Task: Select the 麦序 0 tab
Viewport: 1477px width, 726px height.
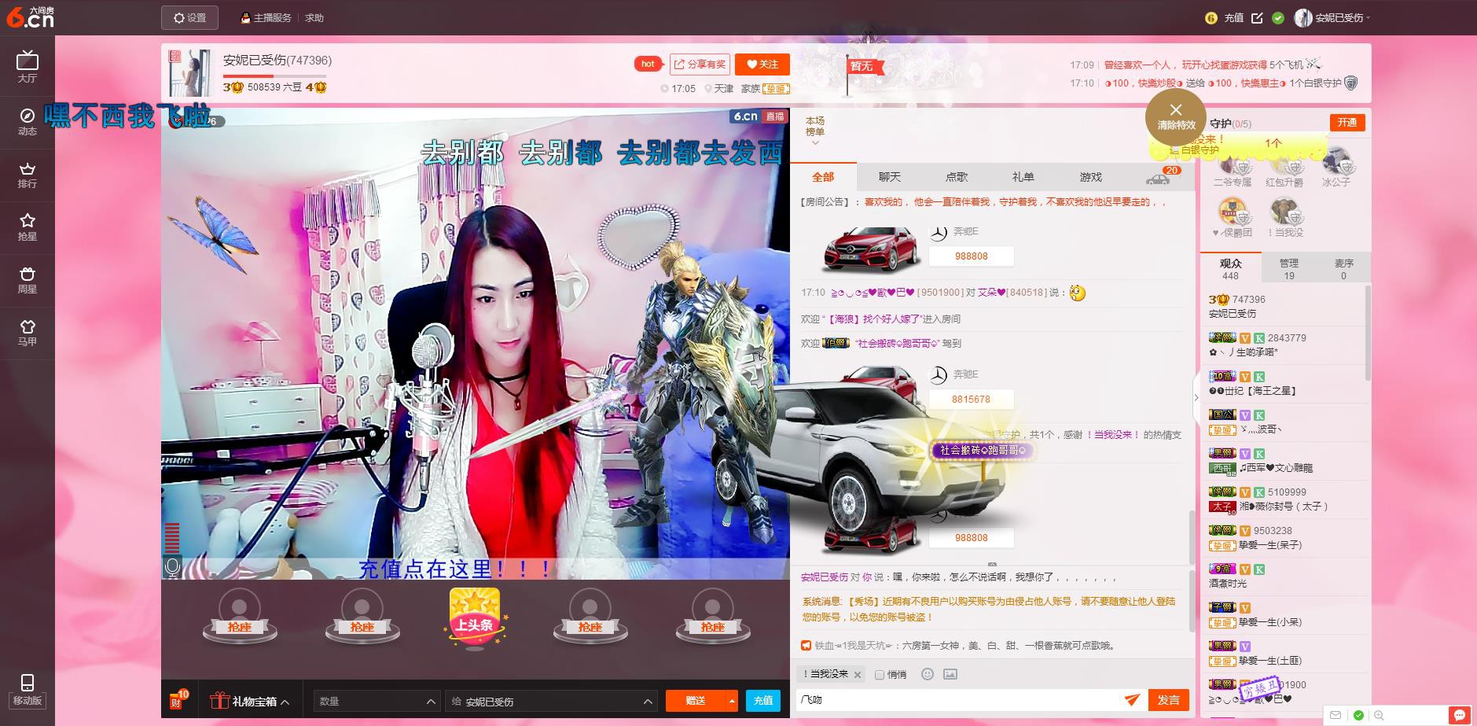Action: click(1344, 269)
